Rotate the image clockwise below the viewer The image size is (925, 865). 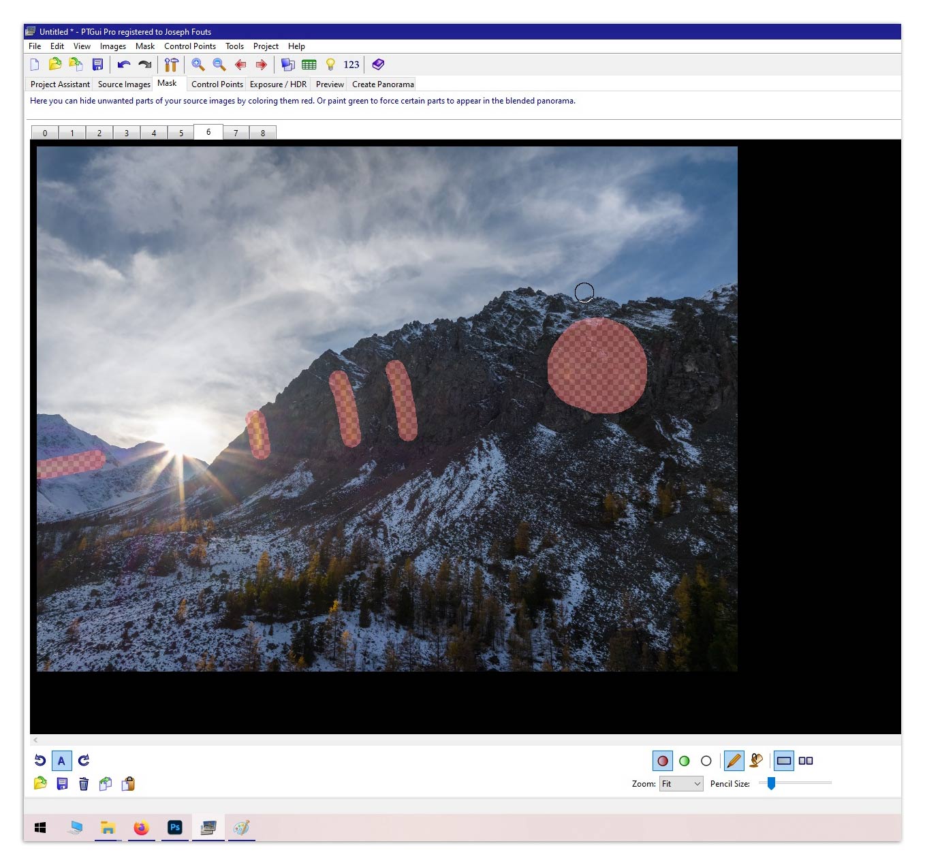point(84,761)
